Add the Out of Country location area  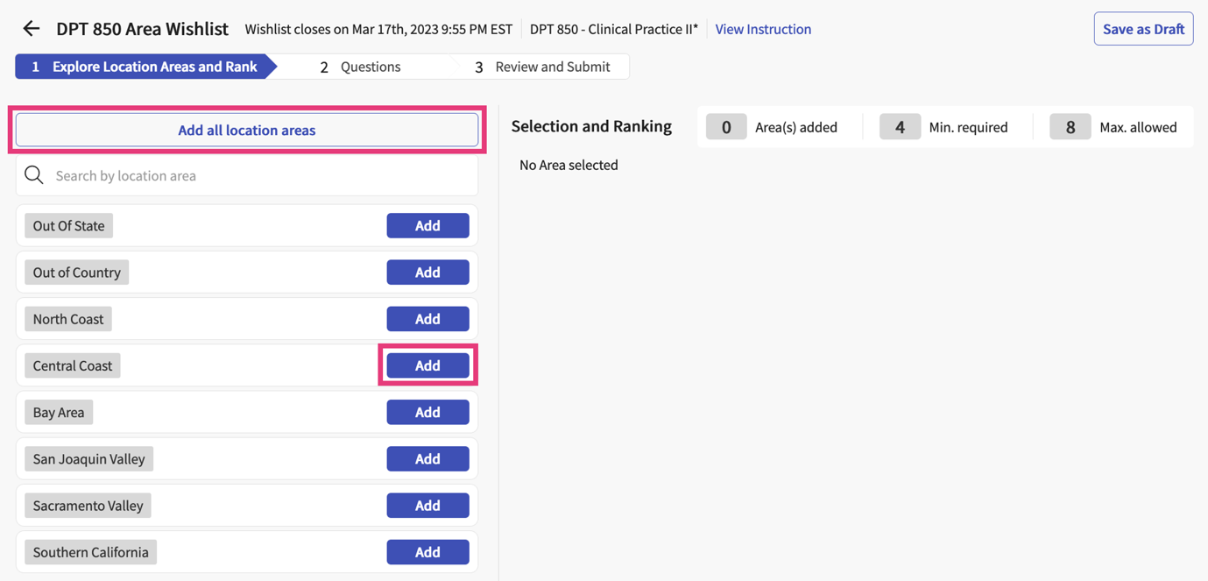[x=427, y=272]
